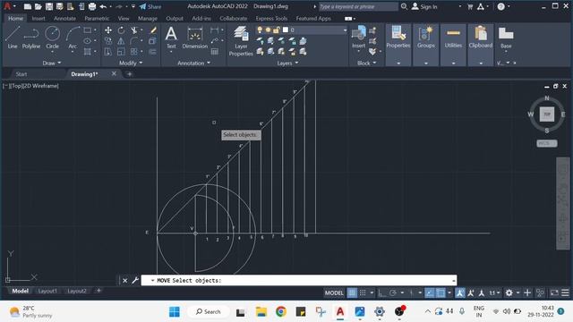Open the layer name dropdown list
The width and height of the screenshot is (573, 322).
345,30
